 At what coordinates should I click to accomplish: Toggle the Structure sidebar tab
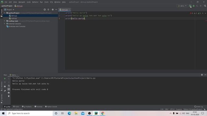pos(1,86)
